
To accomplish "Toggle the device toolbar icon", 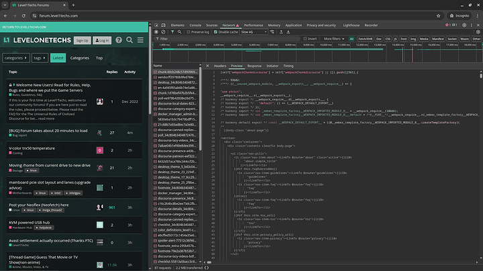I will pos(164,25).
